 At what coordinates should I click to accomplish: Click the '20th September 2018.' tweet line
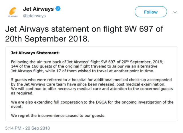47,39
